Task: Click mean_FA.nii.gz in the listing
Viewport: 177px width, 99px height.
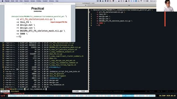Action: [56, 54]
